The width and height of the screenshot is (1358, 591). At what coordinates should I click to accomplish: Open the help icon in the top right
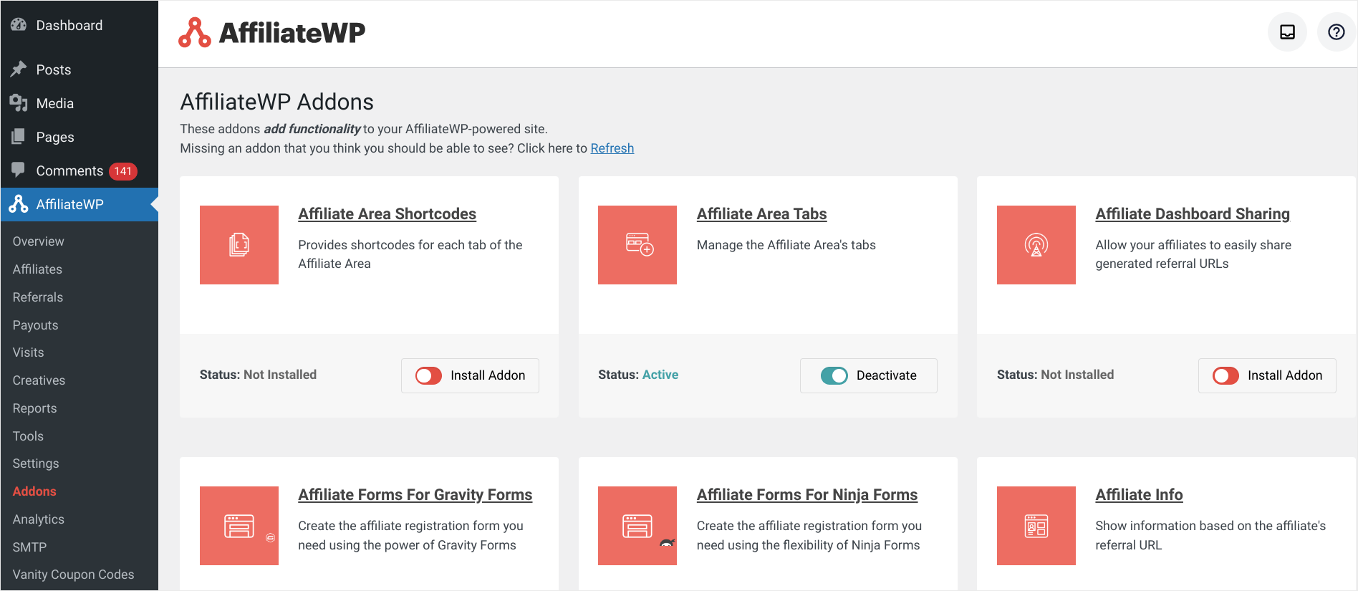1336,32
